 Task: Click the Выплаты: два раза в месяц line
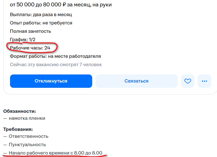tap(41, 15)
